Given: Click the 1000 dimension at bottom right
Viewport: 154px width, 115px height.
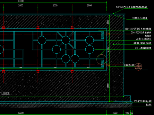Looking at the screenshot, I should pos(115,113).
